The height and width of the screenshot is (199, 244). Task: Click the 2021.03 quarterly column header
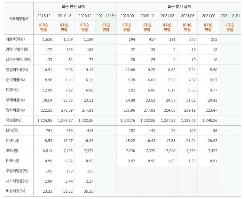pyautogui.click(x=167, y=16)
